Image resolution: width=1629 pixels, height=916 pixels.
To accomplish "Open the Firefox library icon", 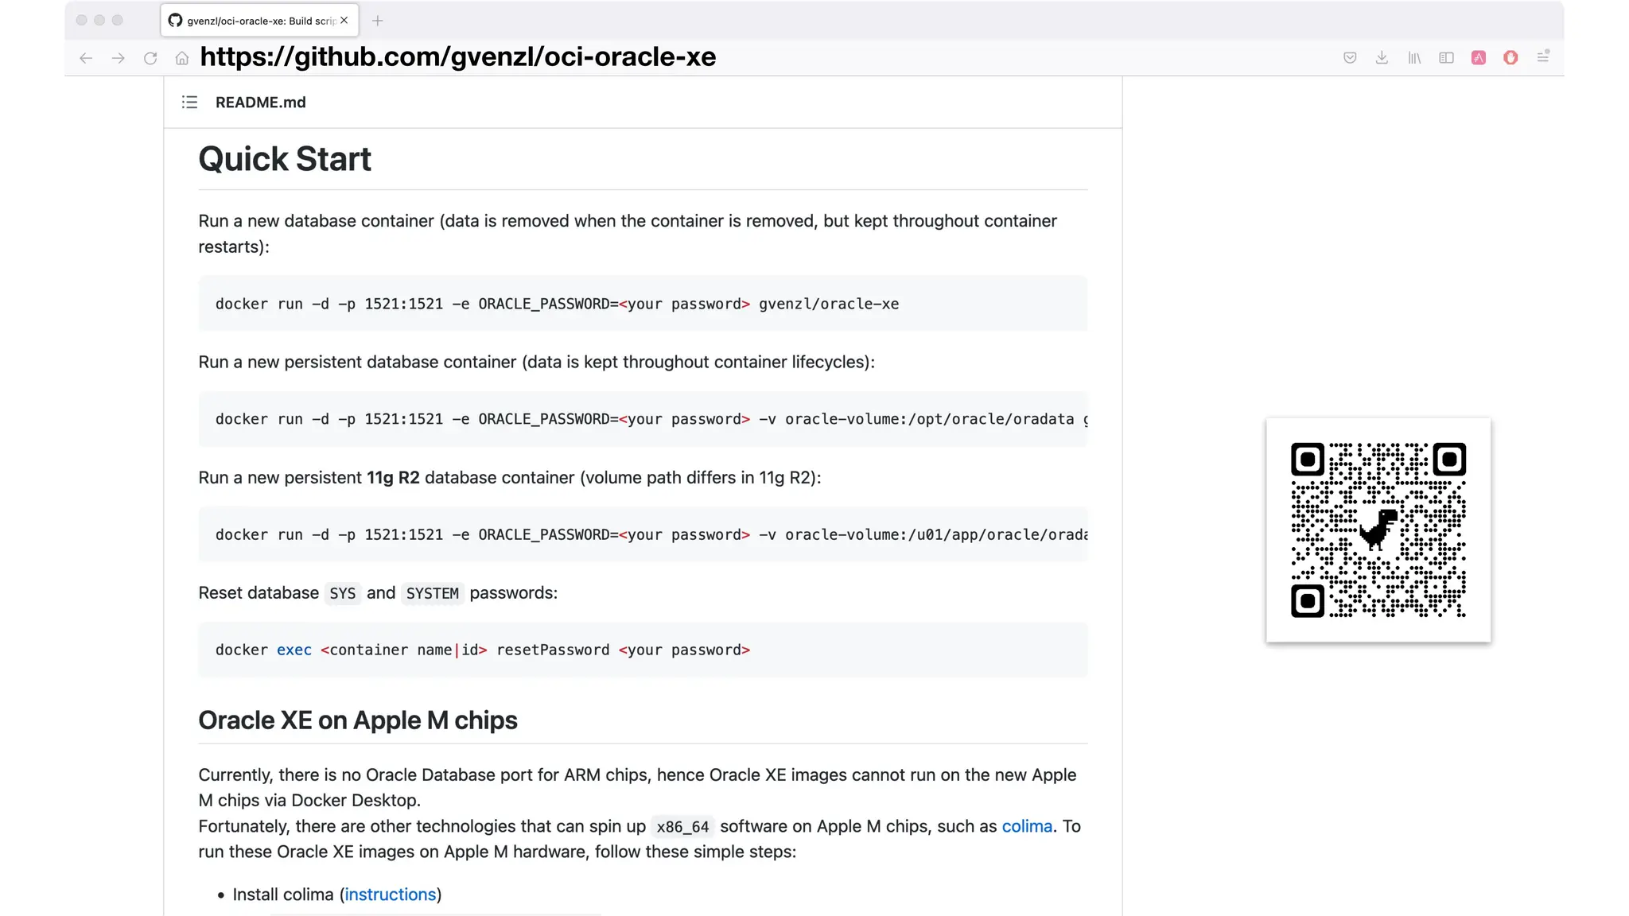I will (1414, 57).
